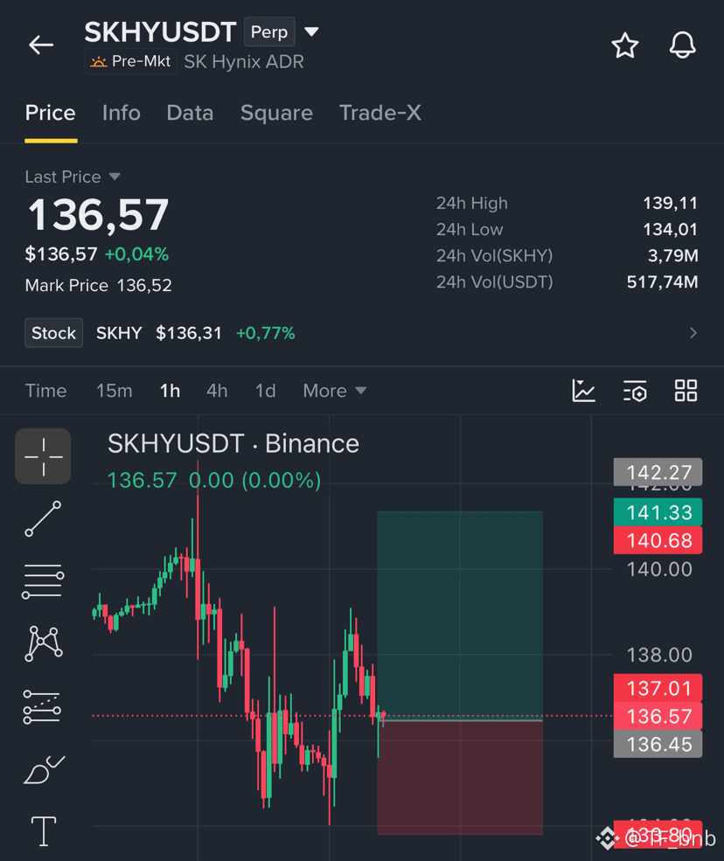Select the 1d chart interval
The height and width of the screenshot is (861, 724).
265,391
